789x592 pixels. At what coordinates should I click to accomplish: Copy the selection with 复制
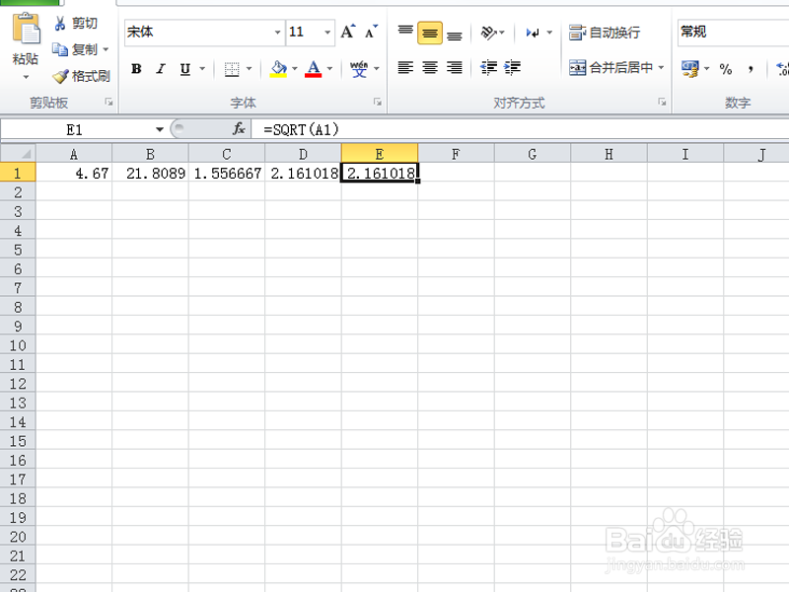coord(75,49)
